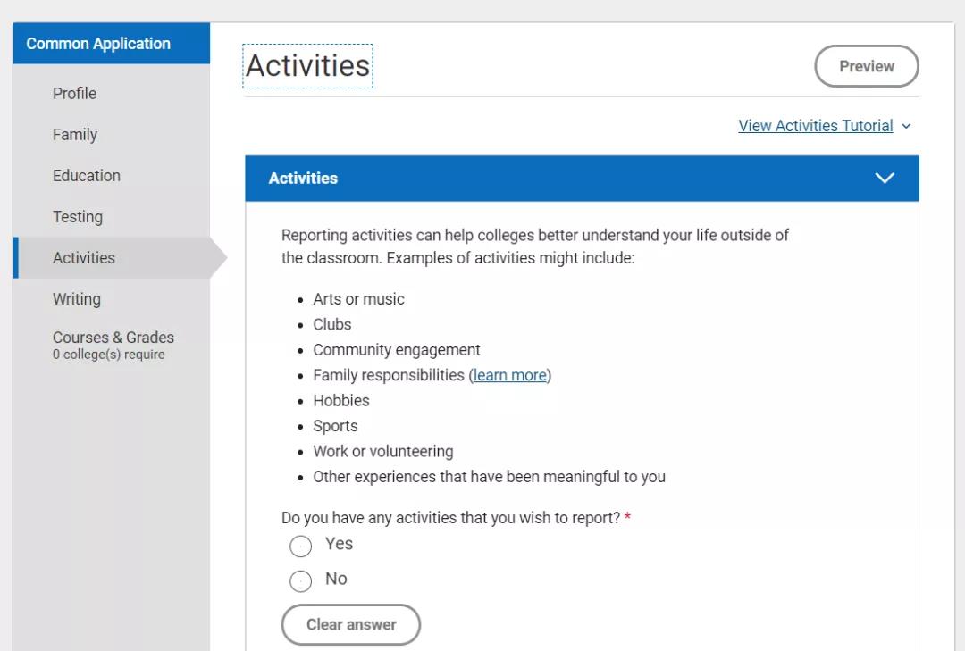
Task: Expand the tutorial chevron next to View Activities Tutorial
Action: (906, 126)
